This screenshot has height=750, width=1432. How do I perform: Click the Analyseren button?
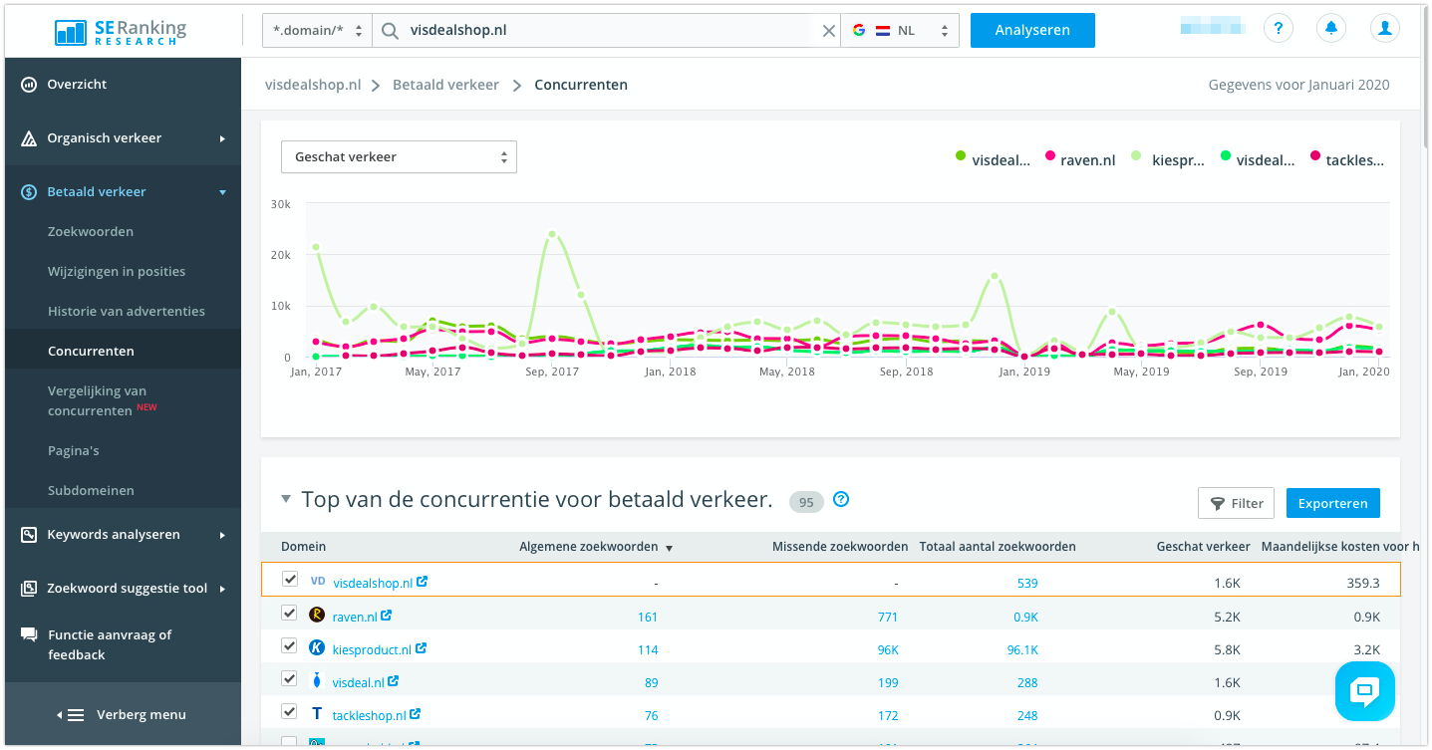click(1032, 30)
